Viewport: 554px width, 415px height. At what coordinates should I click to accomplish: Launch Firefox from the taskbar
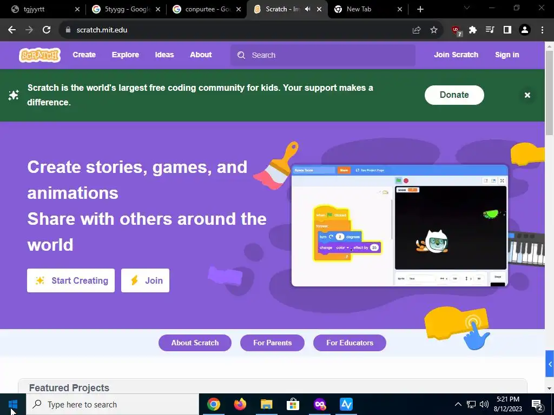[x=240, y=404]
